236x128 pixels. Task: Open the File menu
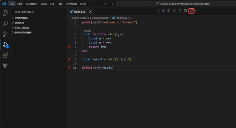click(11, 4)
